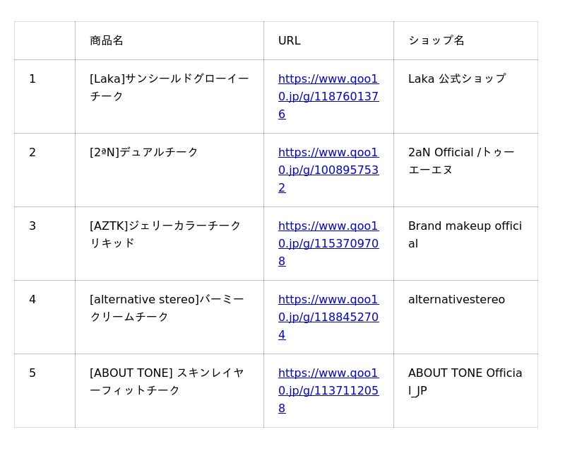Select the ショップ名 header cell
565x449 pixels.
[x=465, y=41]
